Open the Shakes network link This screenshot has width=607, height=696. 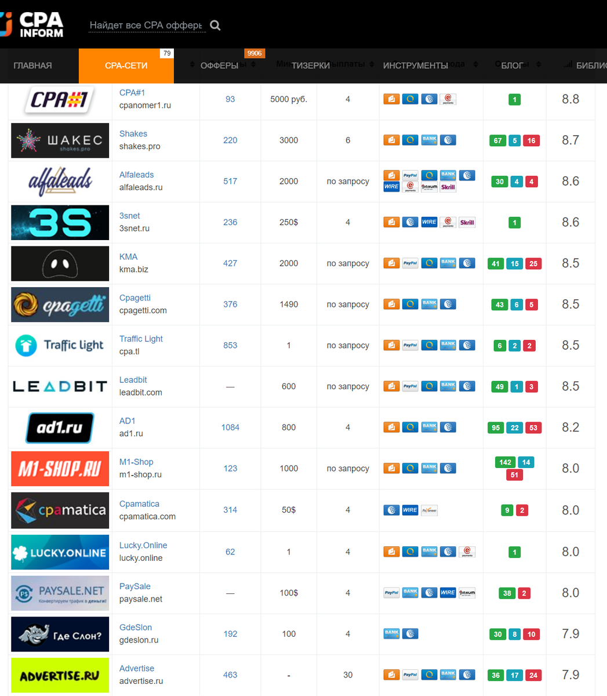pyautogui.click(x=133, y=133)
